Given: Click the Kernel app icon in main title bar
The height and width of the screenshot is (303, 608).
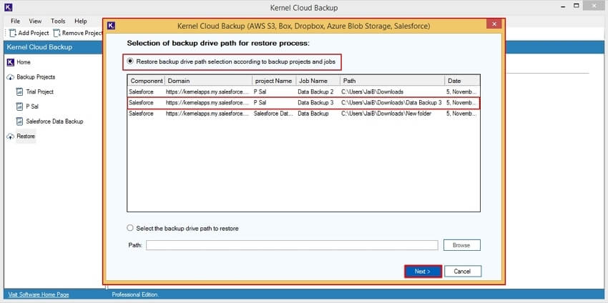Looking at the screenshot, I should click(x=8, y=7).
